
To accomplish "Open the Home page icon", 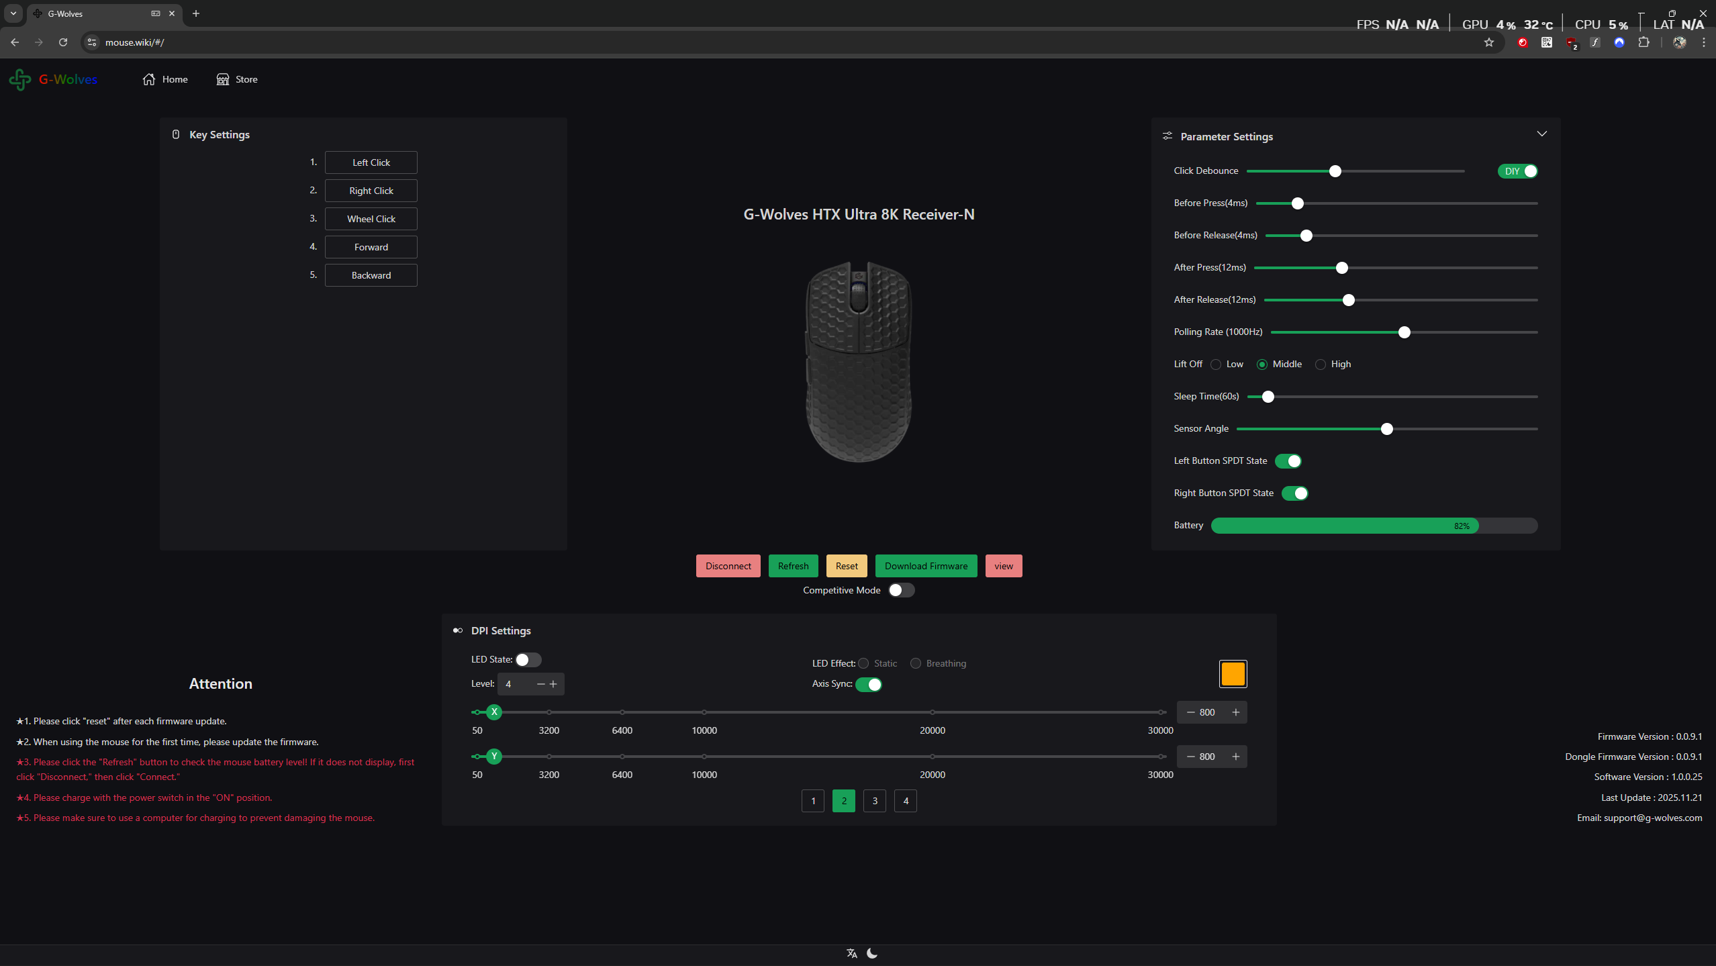I will click(x=149, y=79).
